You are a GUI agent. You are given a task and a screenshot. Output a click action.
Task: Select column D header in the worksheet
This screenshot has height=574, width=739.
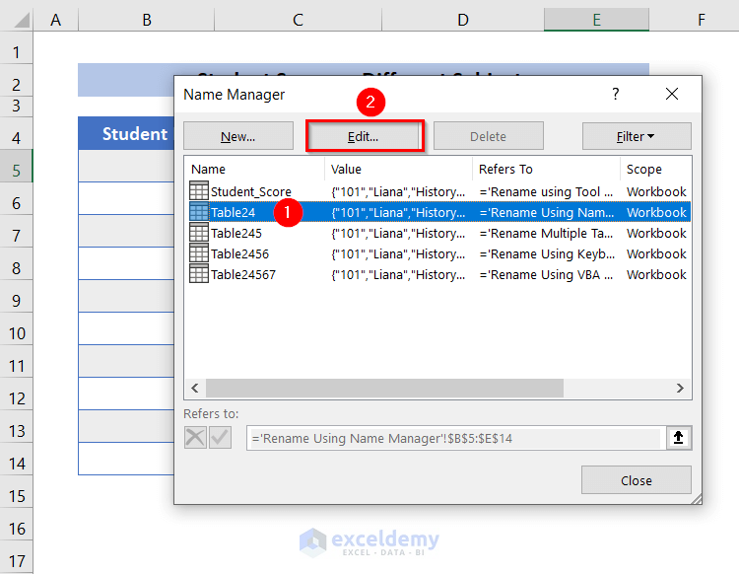coord(463,21)
